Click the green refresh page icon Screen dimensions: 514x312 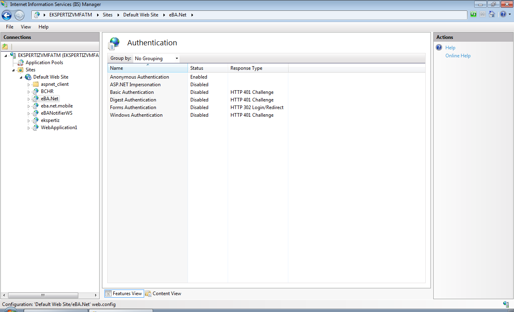(474, 14)
